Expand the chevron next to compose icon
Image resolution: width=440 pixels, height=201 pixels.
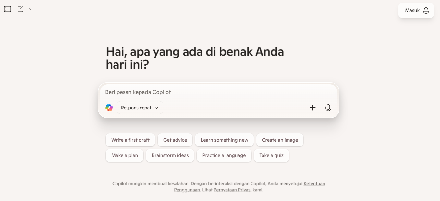(31, 9)
